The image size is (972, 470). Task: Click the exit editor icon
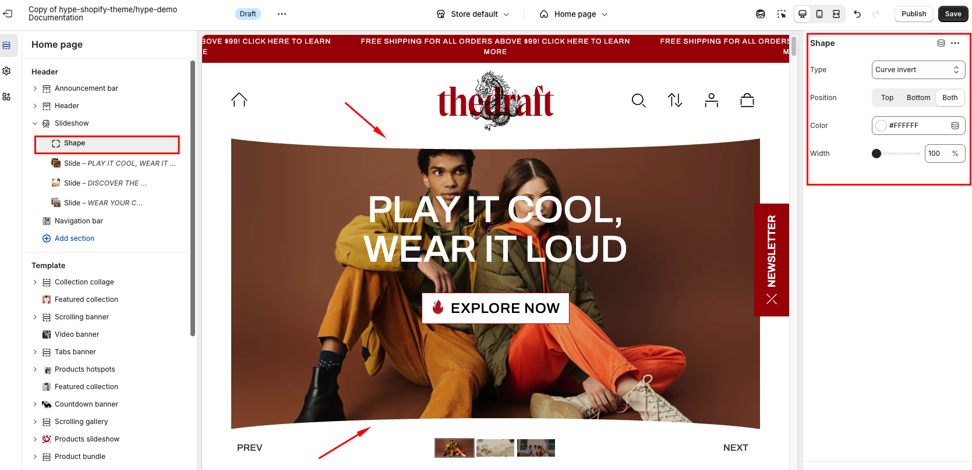coord(8,13)
